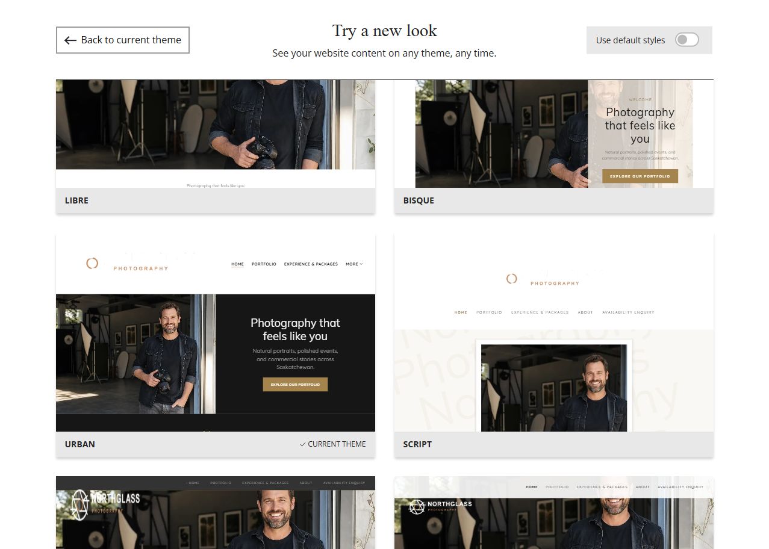Click the circle logo in Urban preview
769x549 pixels.
(x=92, y=263)
